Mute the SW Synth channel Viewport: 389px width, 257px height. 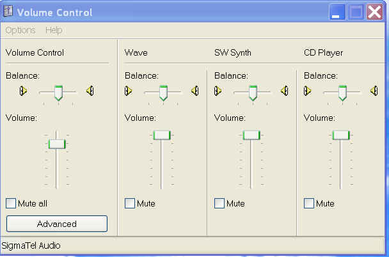(x=219, y=203)
